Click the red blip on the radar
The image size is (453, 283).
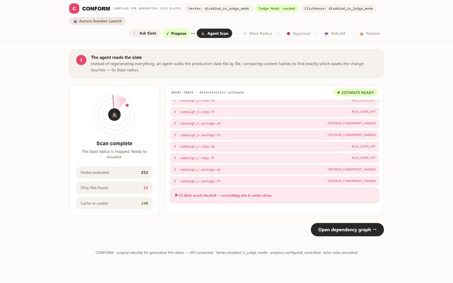127,105
